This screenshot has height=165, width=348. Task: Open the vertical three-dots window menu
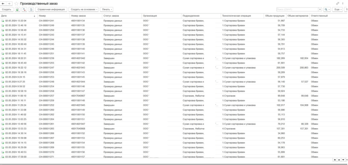[343, 3]
